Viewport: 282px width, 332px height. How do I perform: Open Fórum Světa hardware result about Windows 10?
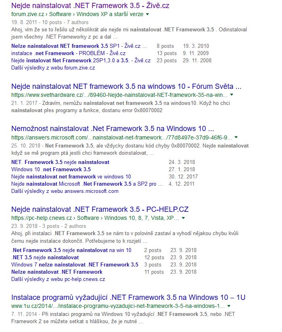coord(126,86)
